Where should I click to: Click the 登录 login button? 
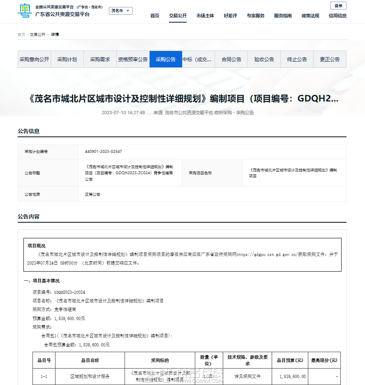click(x=338, y=6)
